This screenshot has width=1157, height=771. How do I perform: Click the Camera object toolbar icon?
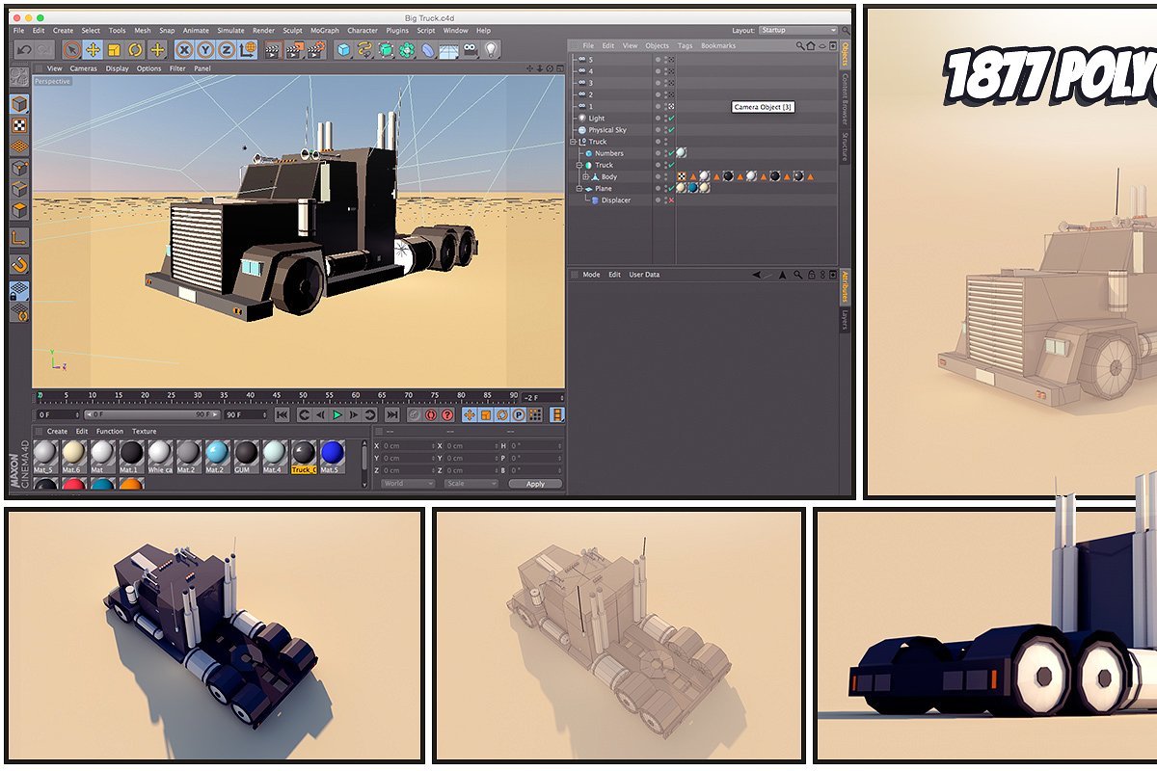click(x=470, y=50)
